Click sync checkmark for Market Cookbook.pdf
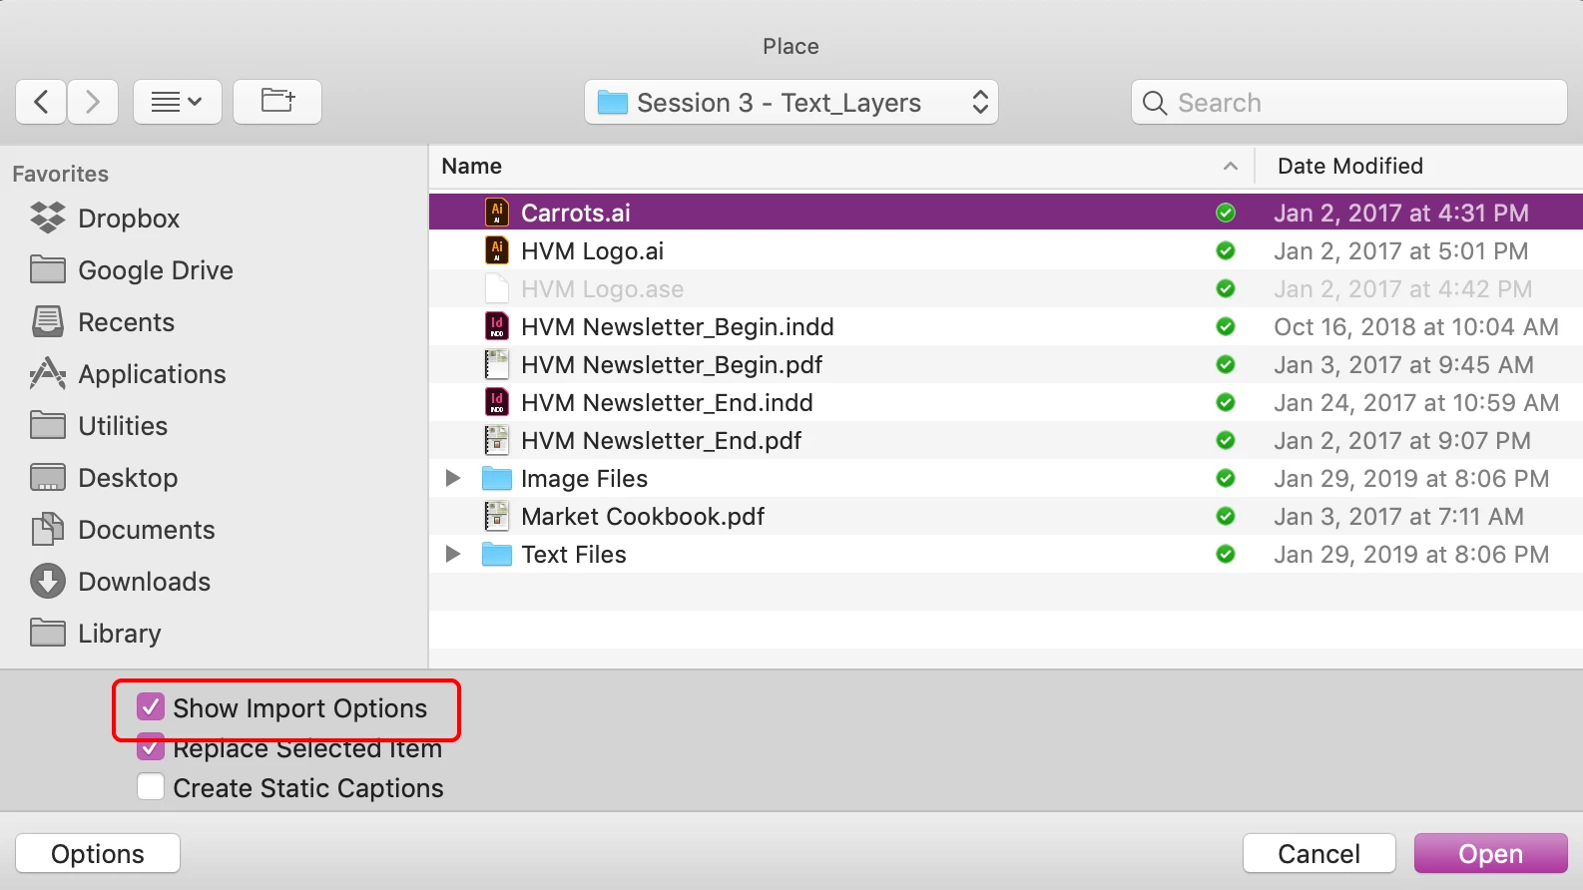Viewport: 1583px width, 890px height. 1226,516
